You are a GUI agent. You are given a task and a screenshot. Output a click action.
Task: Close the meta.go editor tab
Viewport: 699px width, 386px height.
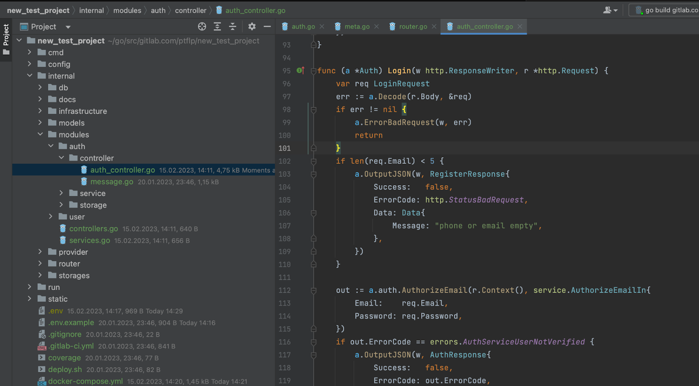(x=377, y=27)
